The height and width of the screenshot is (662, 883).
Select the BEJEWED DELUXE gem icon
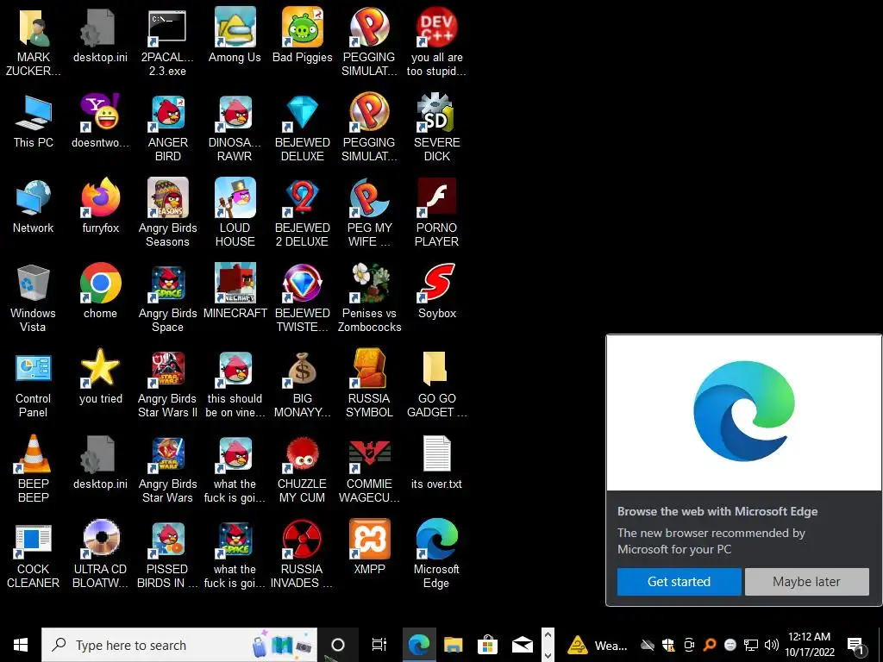(x=303, y=113)
